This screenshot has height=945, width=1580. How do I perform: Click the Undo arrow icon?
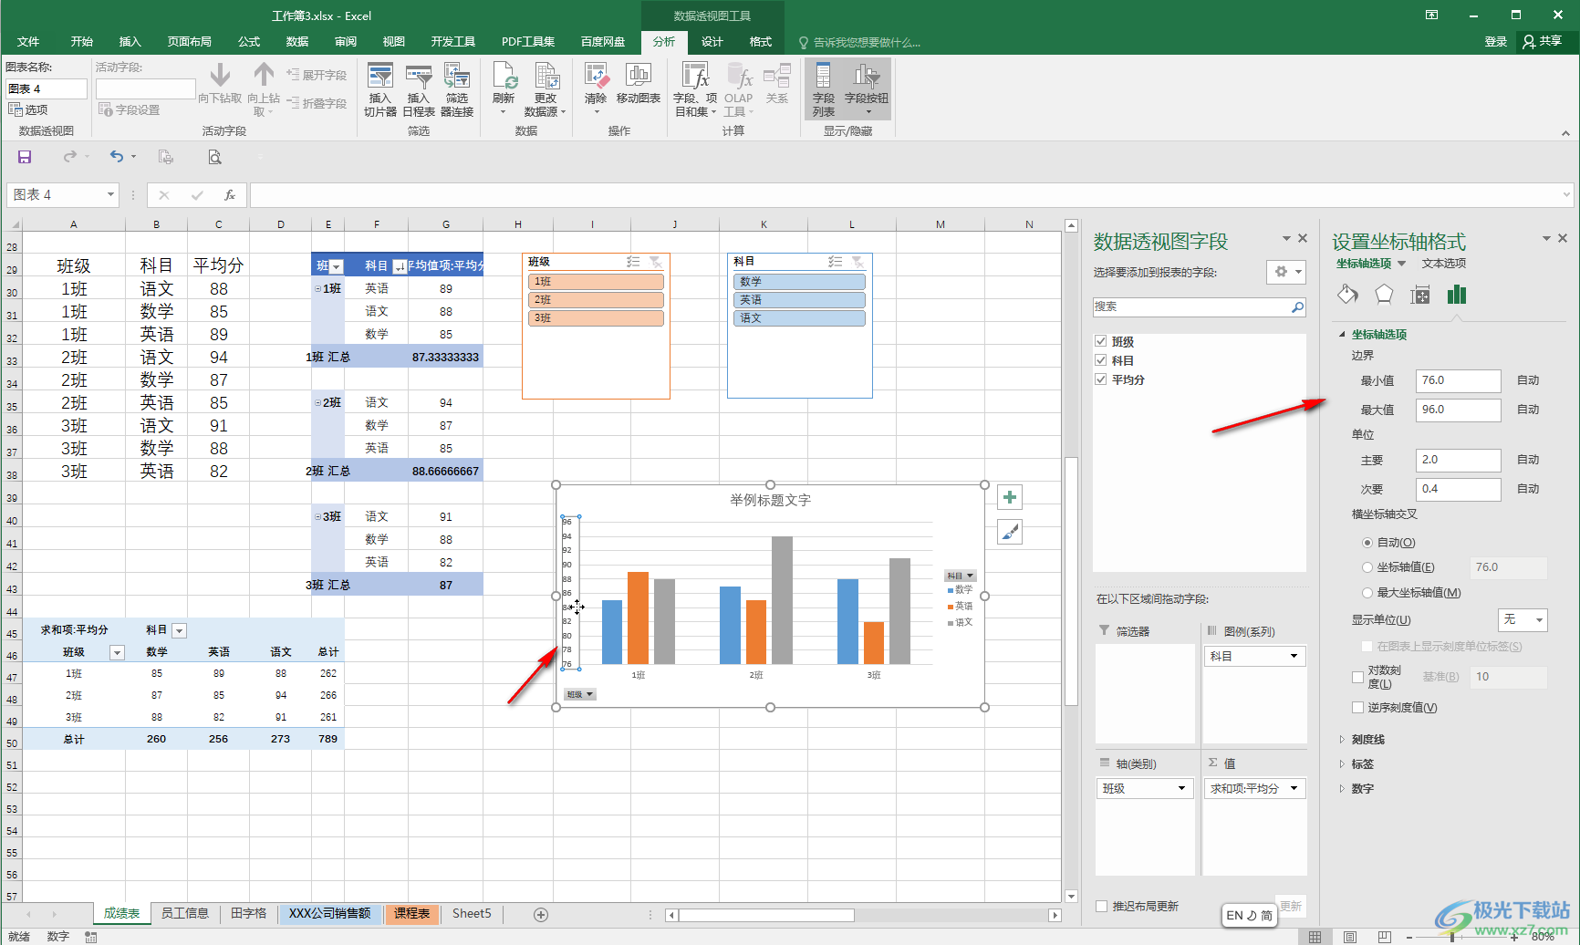click(x=116, y=157)
